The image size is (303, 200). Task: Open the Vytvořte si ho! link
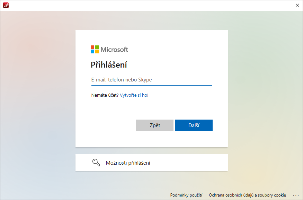point(134,95)
